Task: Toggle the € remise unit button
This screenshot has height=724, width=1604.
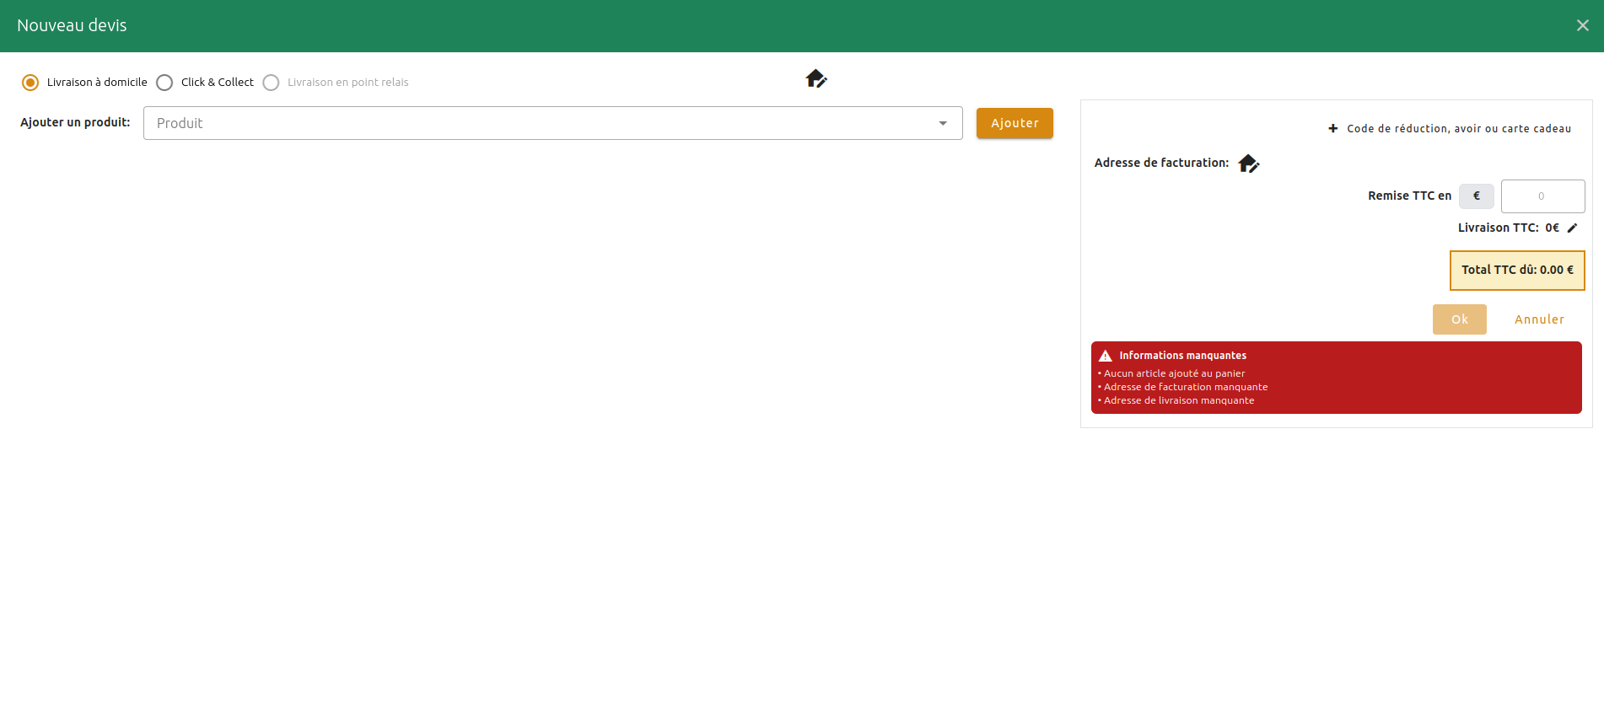Action: pos(1477,196)
